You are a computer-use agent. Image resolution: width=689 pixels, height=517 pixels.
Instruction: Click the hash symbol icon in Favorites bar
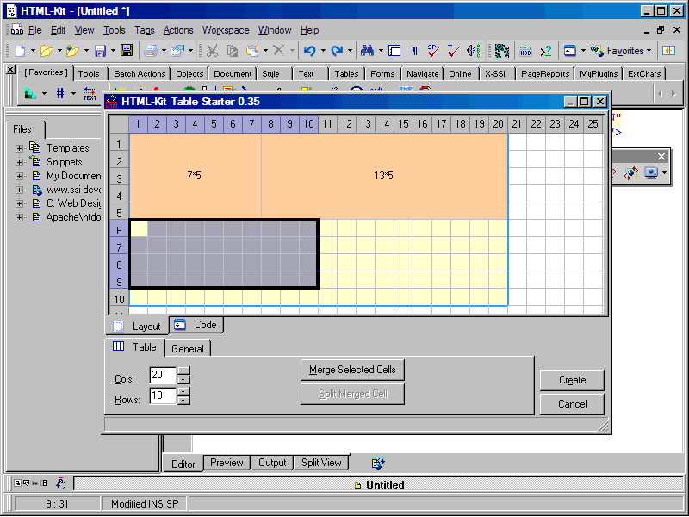[x=60, y=93]
